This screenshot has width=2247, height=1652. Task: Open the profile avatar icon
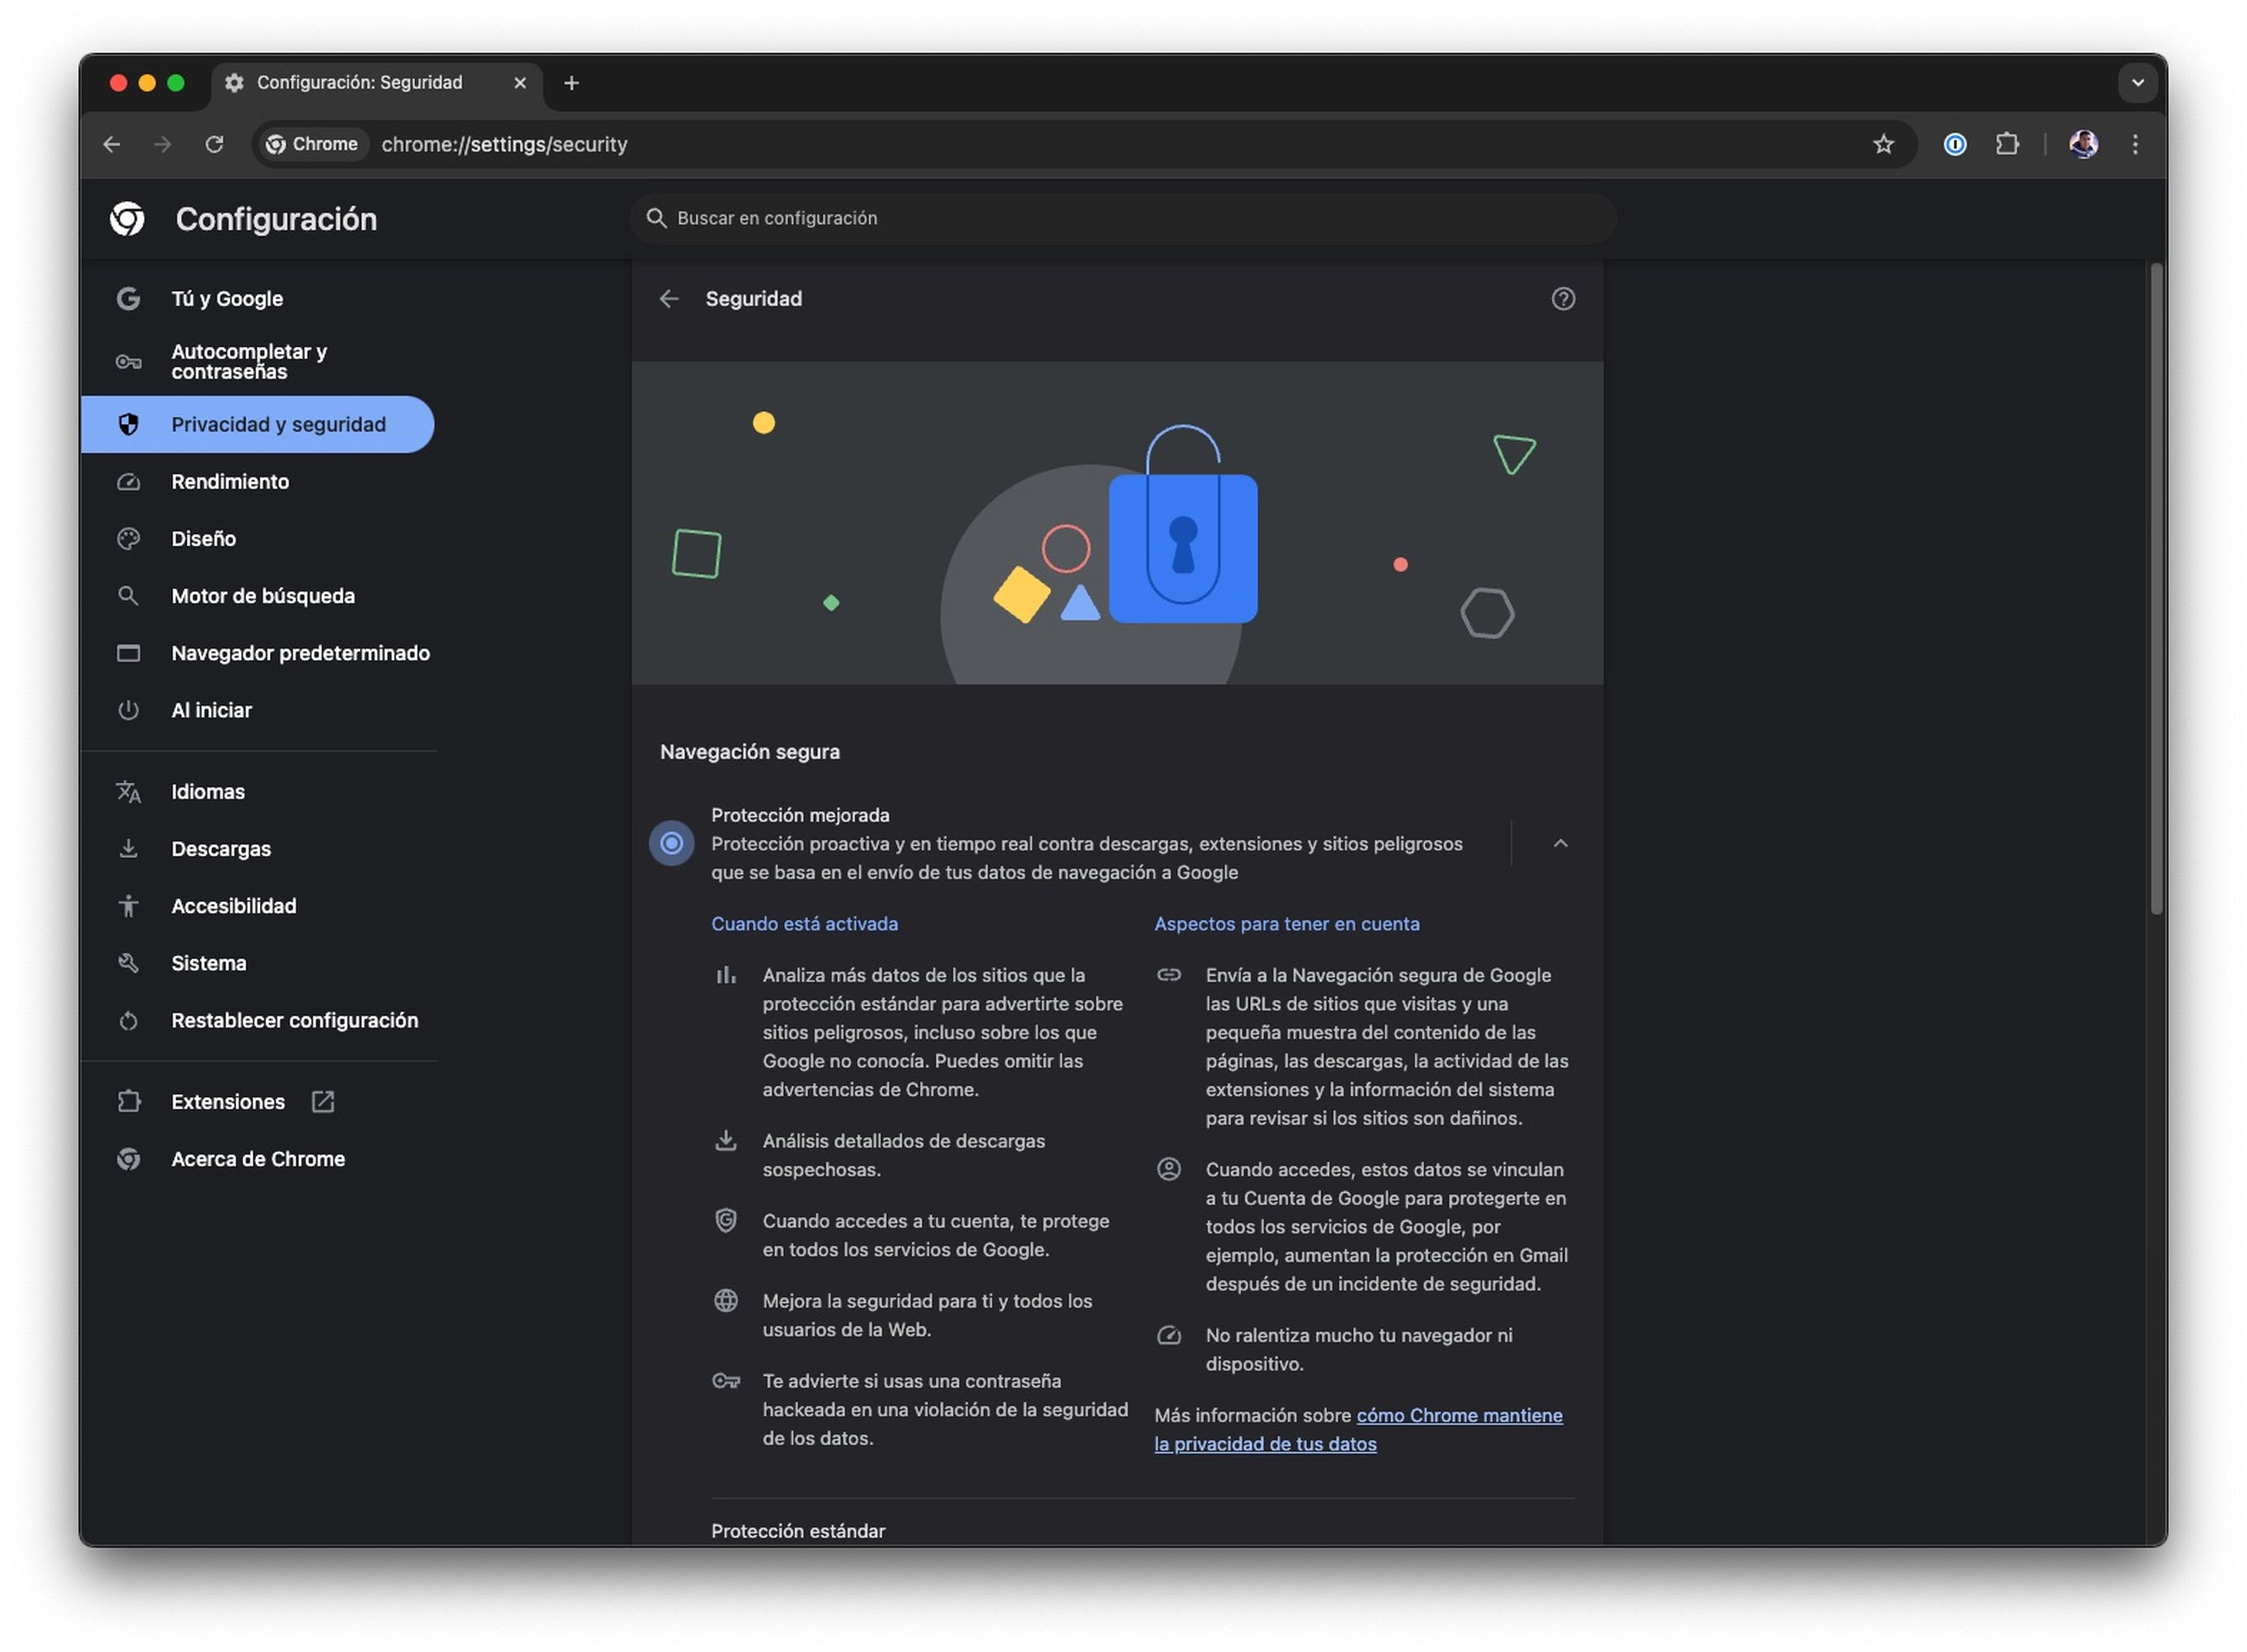point(2083,144)
